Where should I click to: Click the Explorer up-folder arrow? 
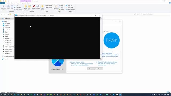(8, 14)
